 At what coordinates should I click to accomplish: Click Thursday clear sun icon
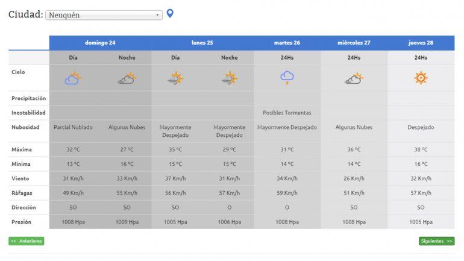point(421,78)
